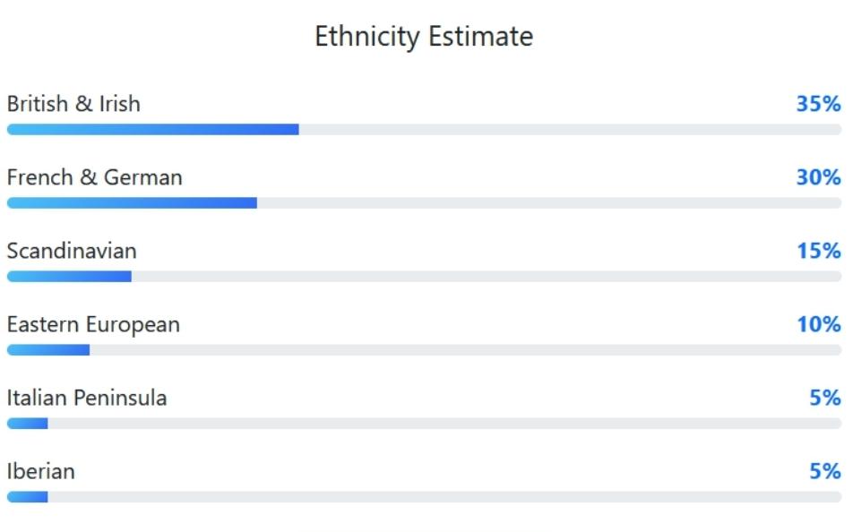The image size is (853, 532).
Task: Select the Scandinavian label
Action: [x=72, y=251]
